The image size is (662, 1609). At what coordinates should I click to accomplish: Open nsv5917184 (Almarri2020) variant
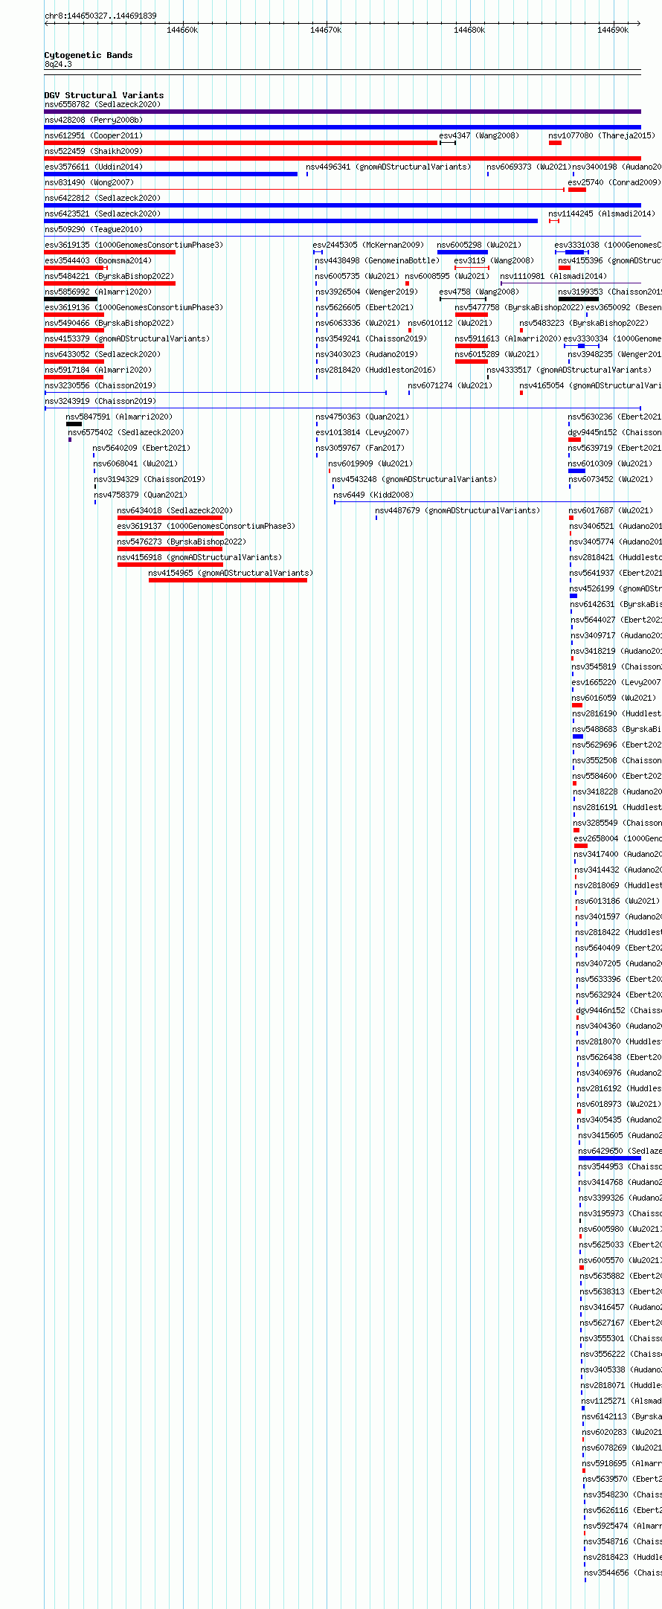coord(98,370)
